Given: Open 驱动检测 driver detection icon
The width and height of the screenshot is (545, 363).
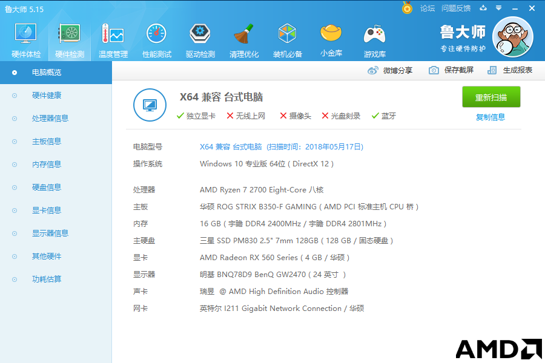Looking at the screenshot, I should pyautogui.click(x=200, y=34).
